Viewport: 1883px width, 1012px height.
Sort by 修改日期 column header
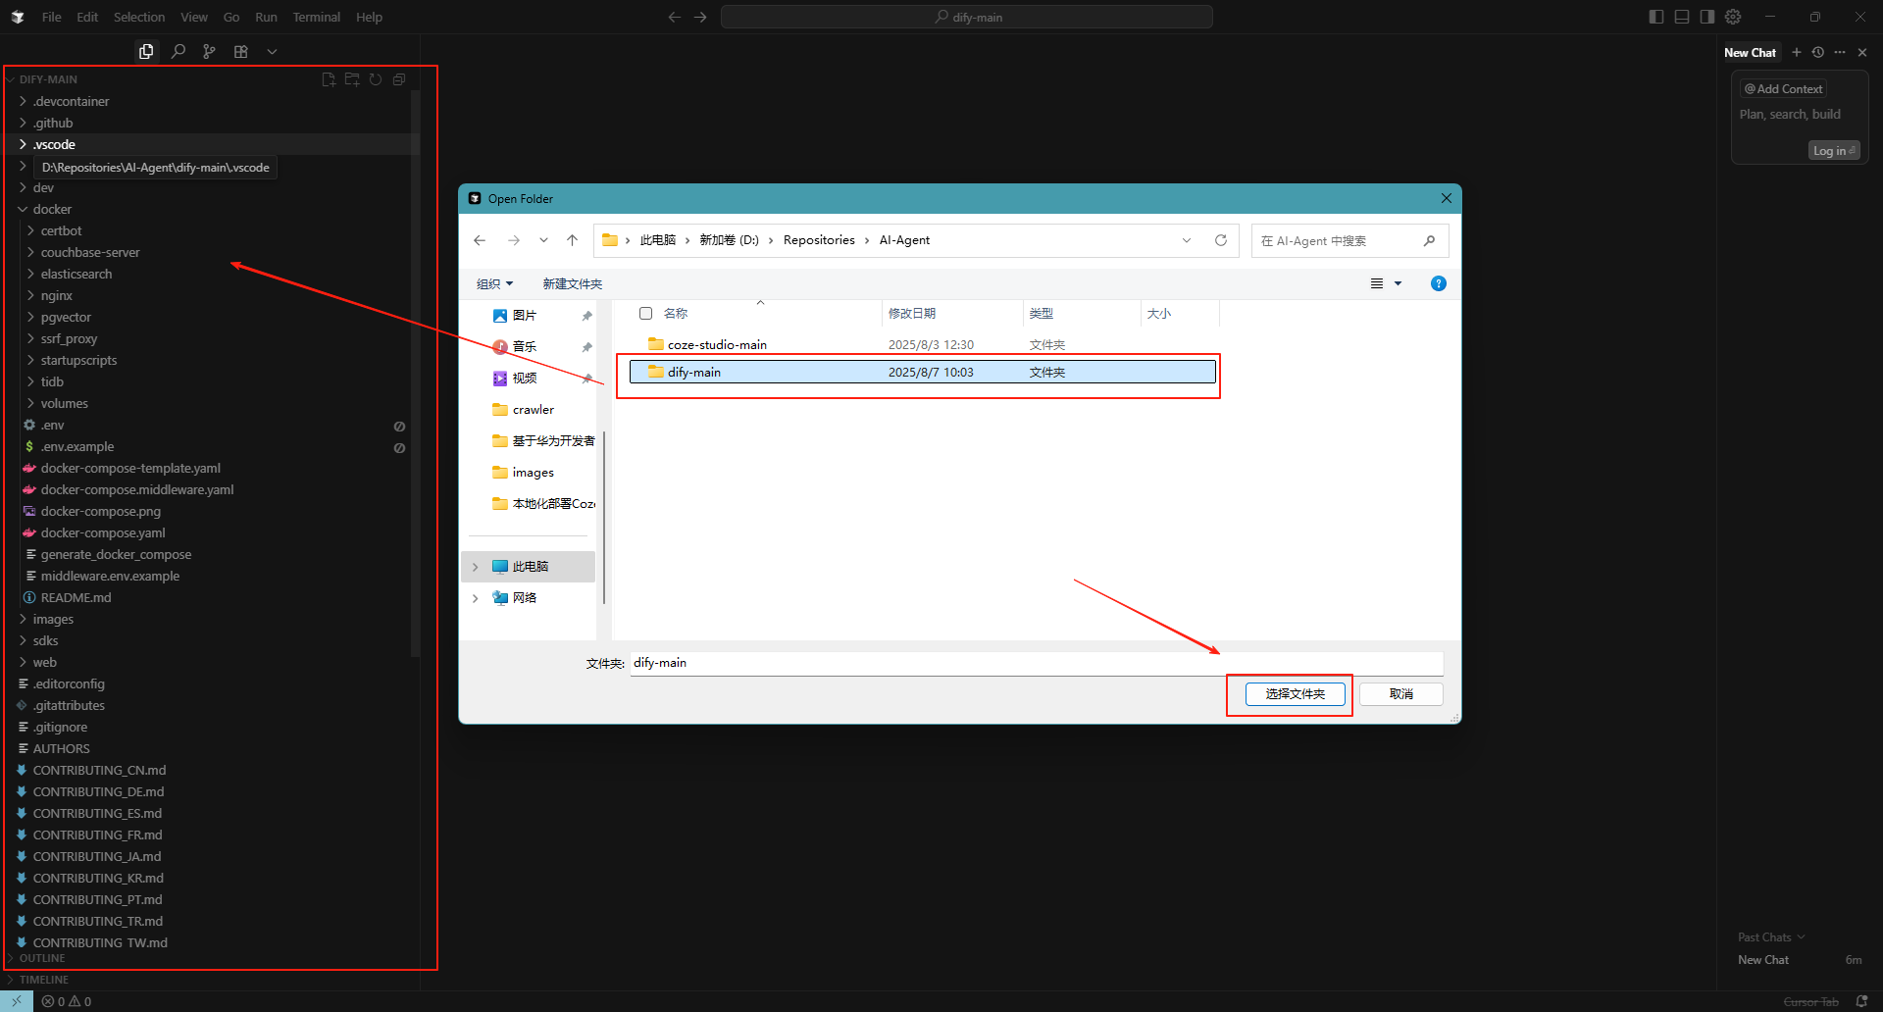coord(912,314)
